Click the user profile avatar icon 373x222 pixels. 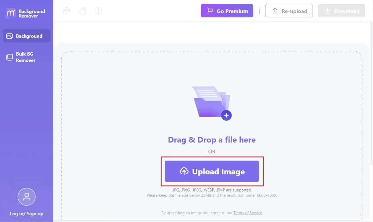26,197
